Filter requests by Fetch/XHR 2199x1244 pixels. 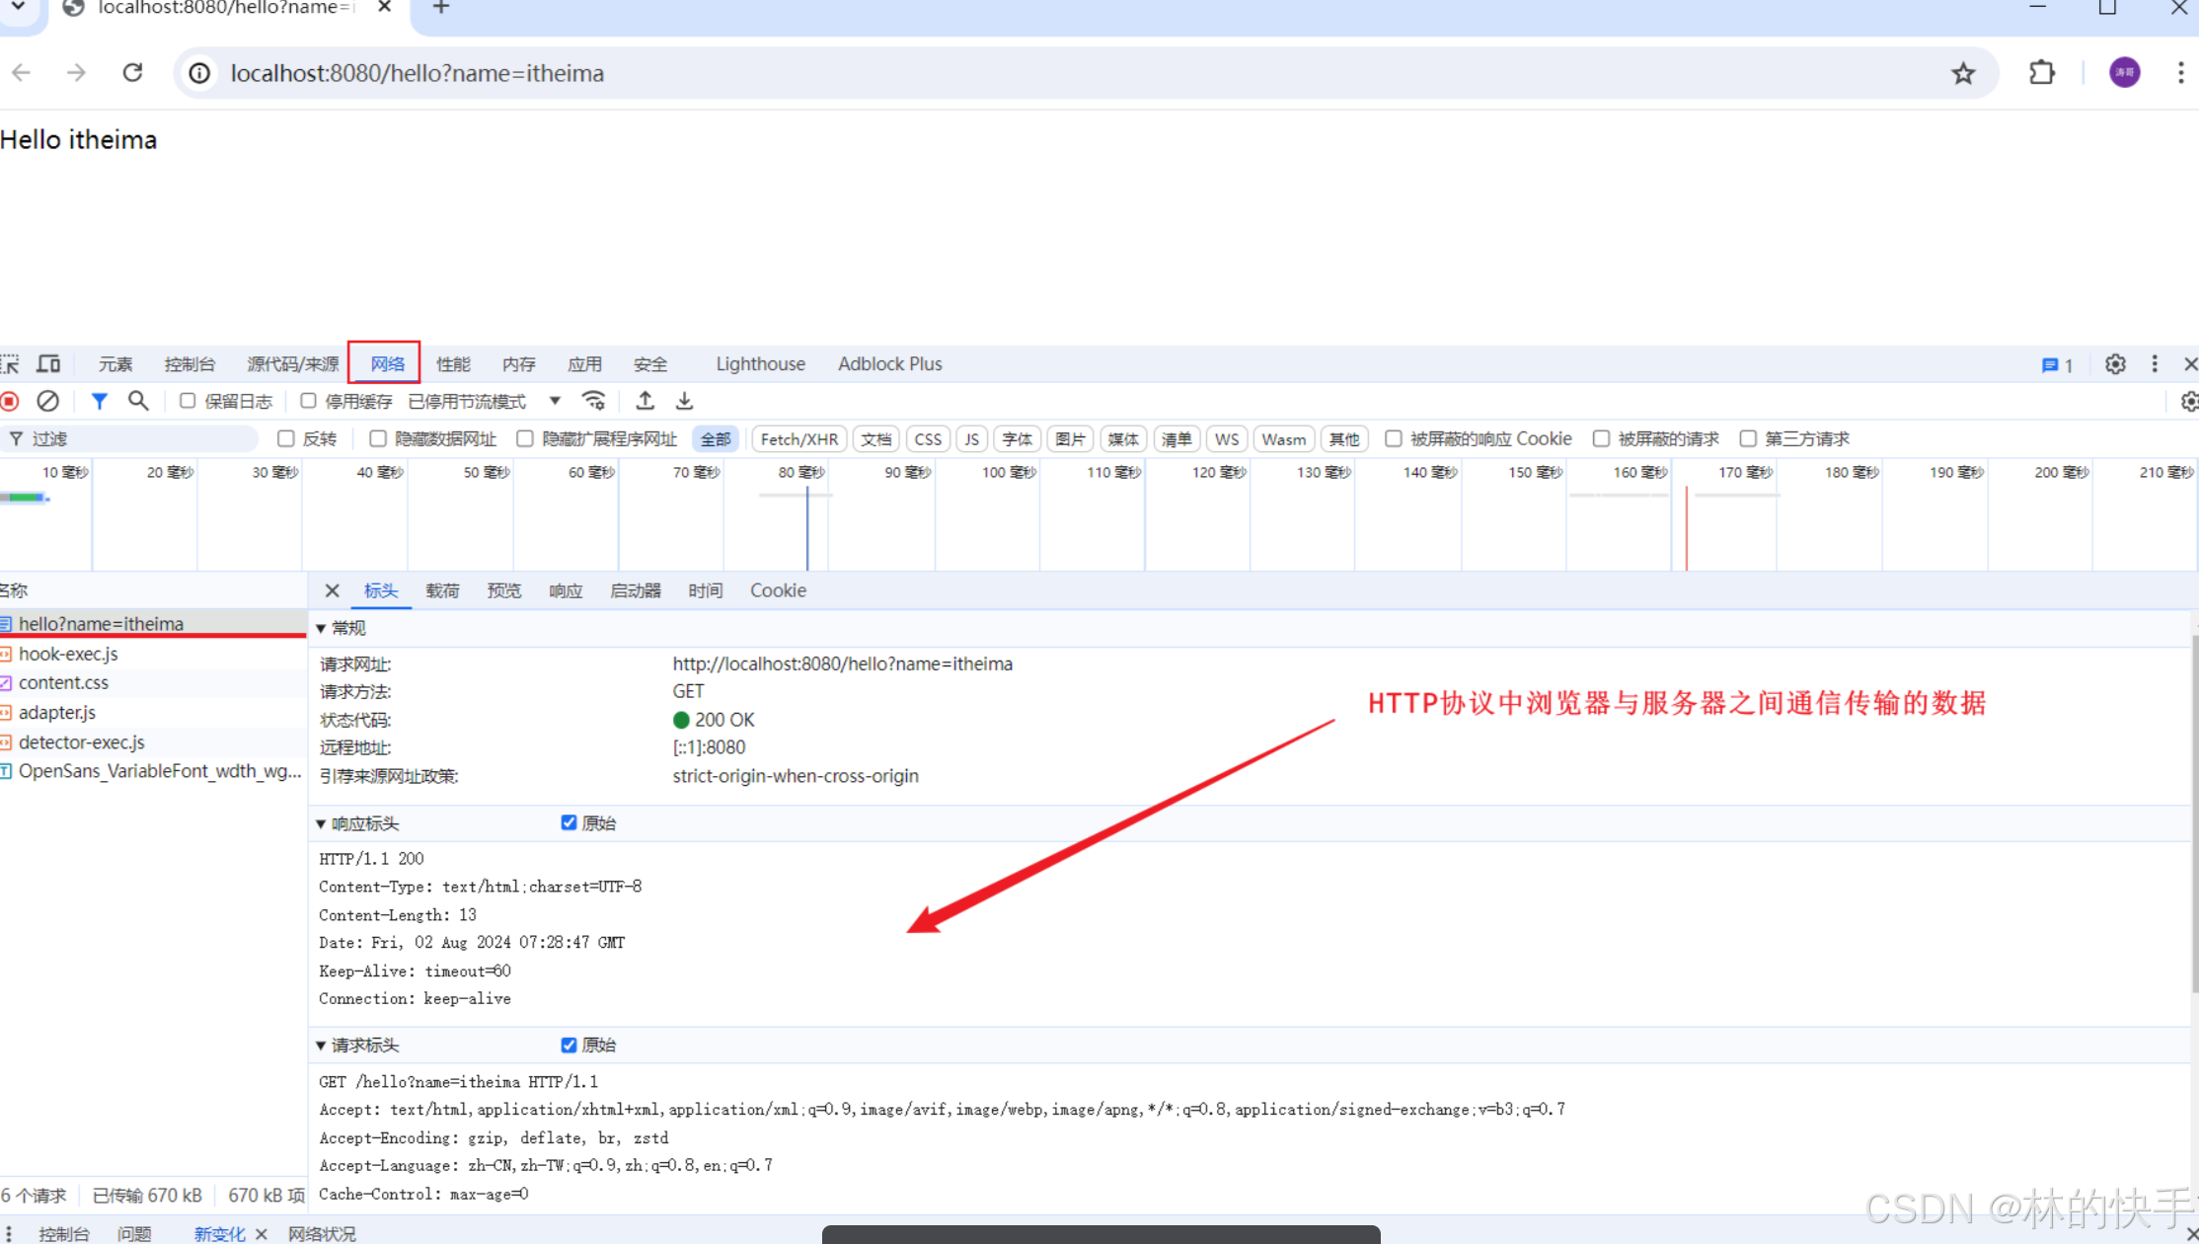point(798,439)
